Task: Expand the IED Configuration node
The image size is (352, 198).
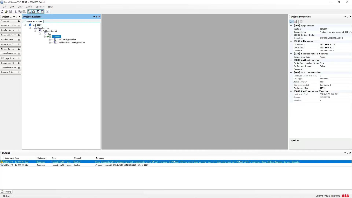Action: click(x=50, y=40)
